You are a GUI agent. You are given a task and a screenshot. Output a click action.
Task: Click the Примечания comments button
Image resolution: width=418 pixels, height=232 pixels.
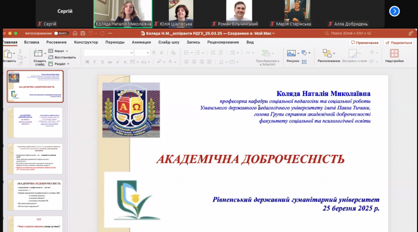[364, 43]
